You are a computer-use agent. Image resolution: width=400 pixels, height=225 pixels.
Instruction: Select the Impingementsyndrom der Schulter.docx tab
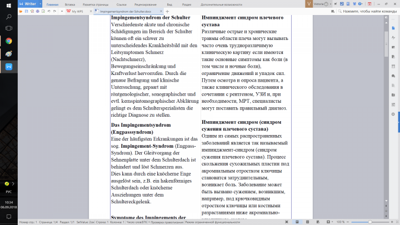pyautogui.click(x=126, y=11)
